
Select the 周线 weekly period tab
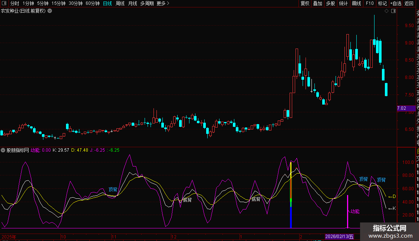point(120,3)
